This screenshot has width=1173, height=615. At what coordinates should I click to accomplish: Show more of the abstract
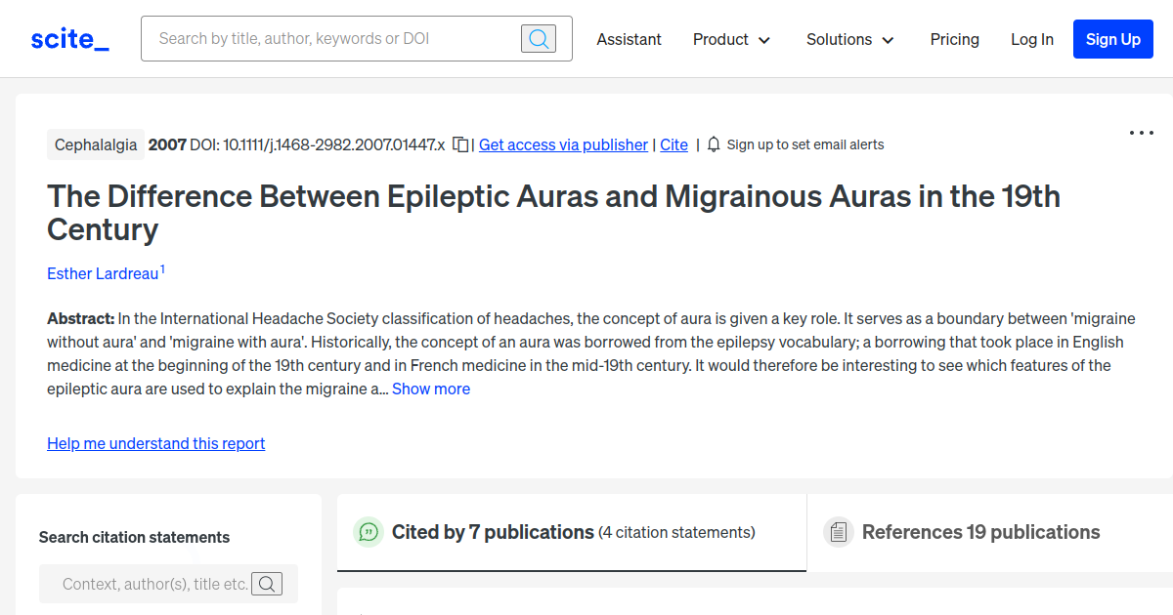431,389
